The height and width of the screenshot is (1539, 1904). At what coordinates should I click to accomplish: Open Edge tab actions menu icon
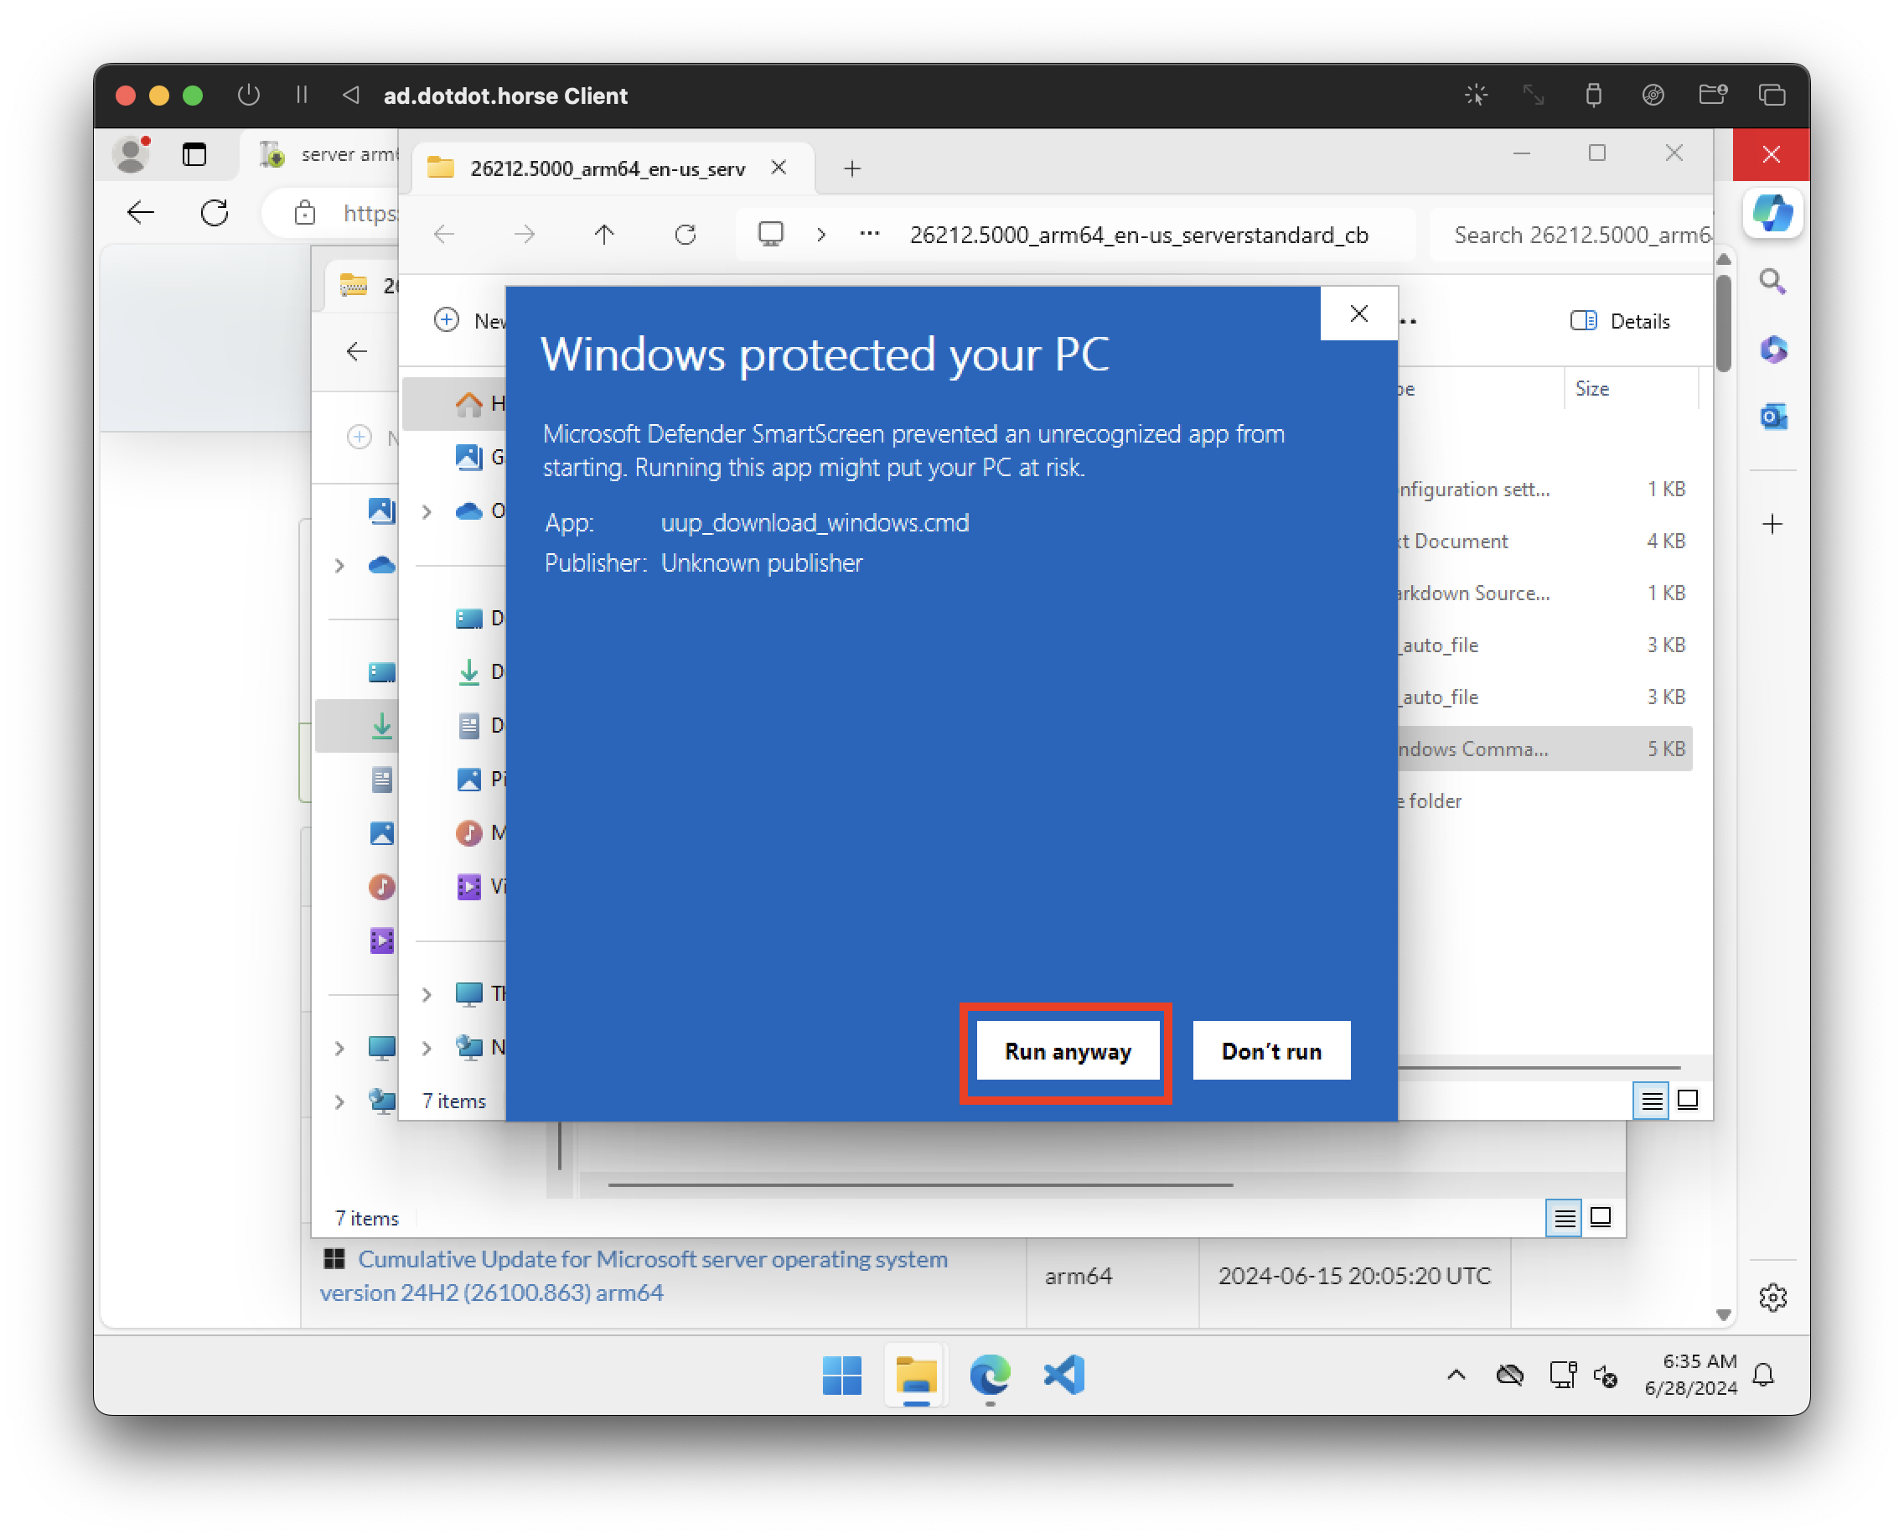194,154
